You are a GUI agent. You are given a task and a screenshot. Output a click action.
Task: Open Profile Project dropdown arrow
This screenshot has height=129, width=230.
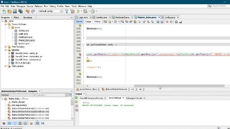(x=96, y=11)
